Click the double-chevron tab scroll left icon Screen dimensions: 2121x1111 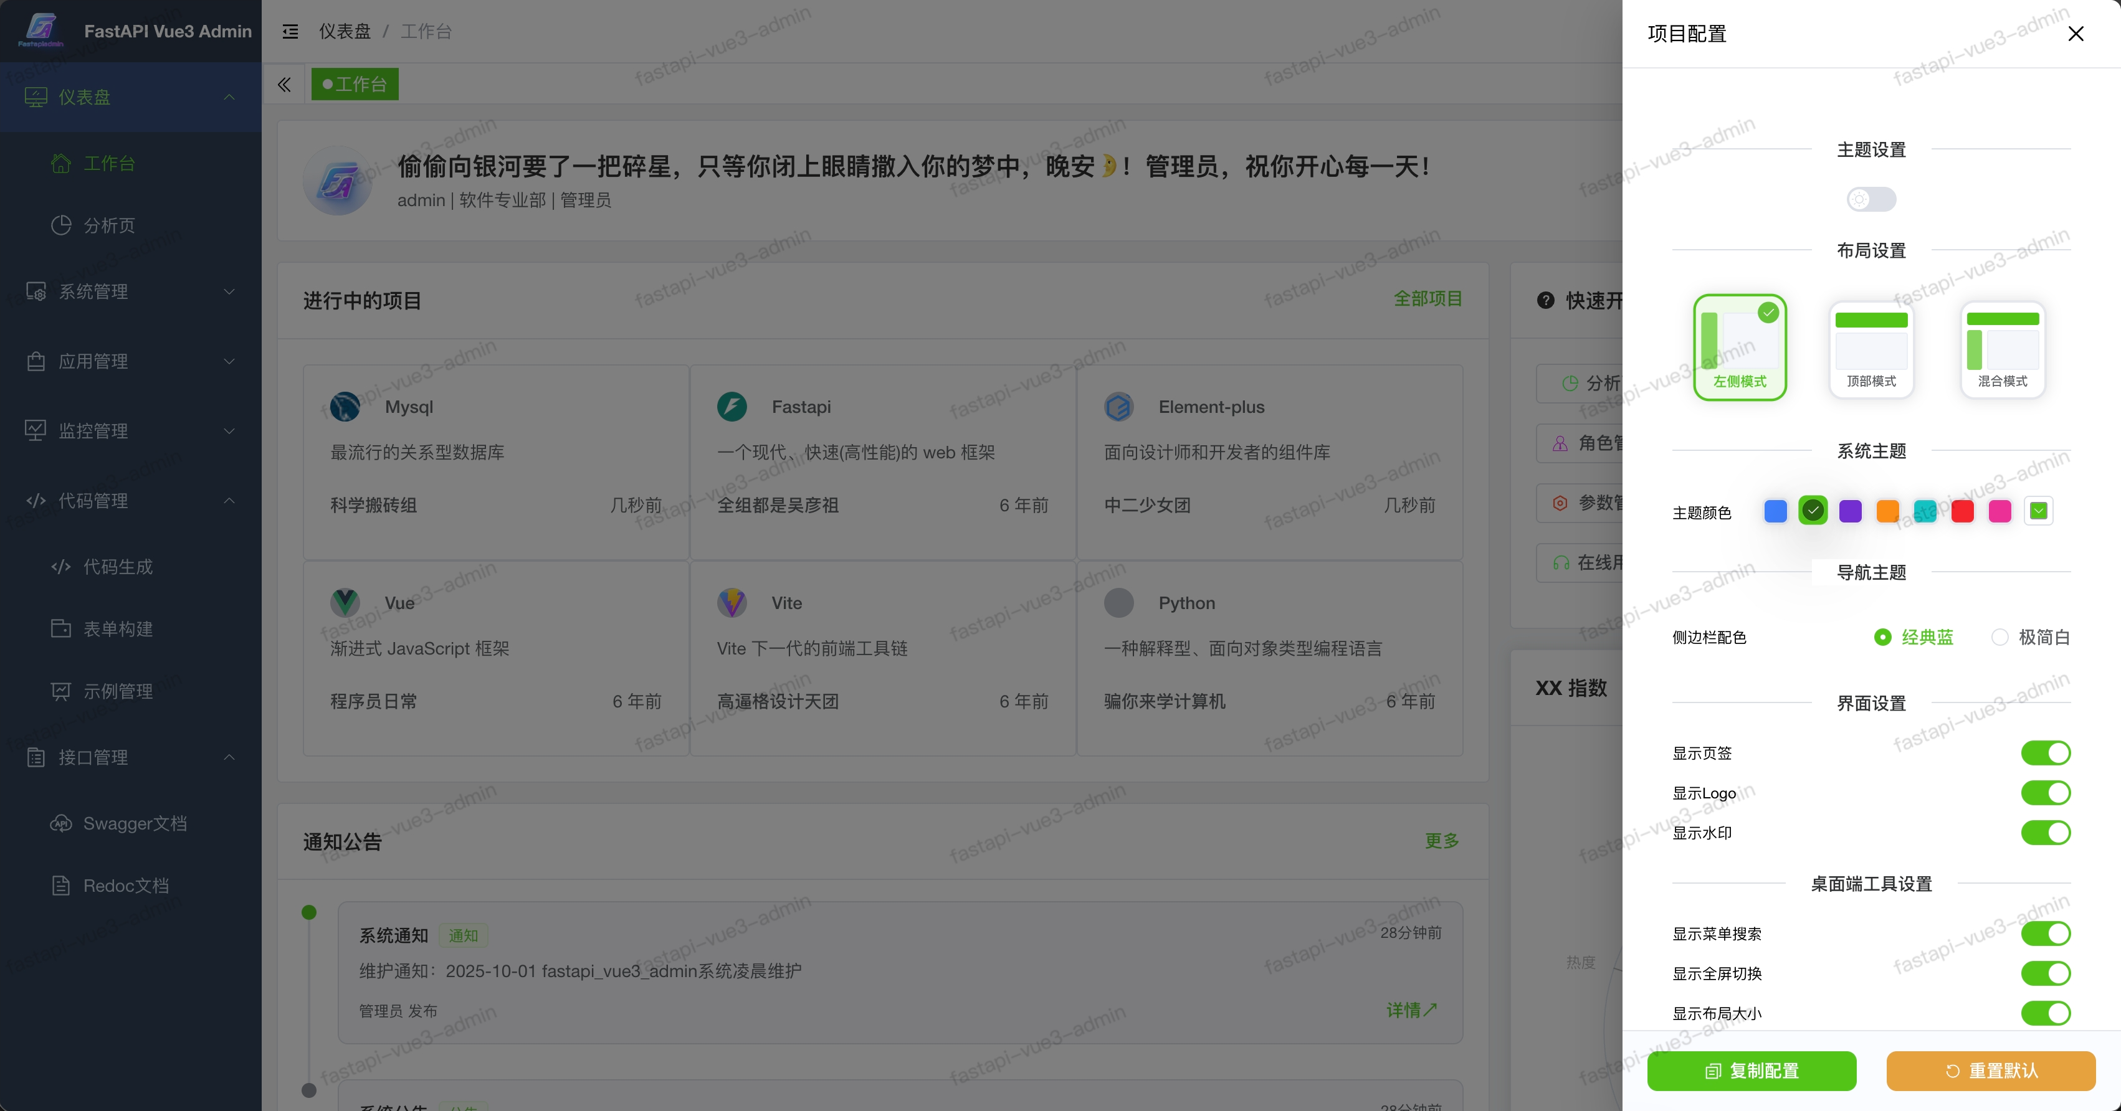coord(284,84)
